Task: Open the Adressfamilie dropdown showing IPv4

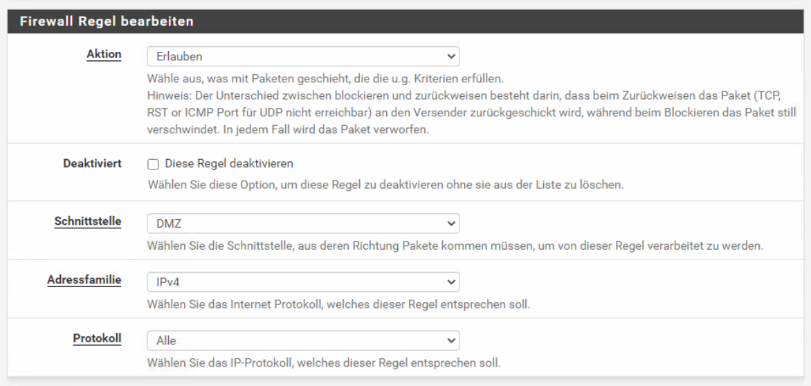Action: pyautogui.click(x=303, y=282)
